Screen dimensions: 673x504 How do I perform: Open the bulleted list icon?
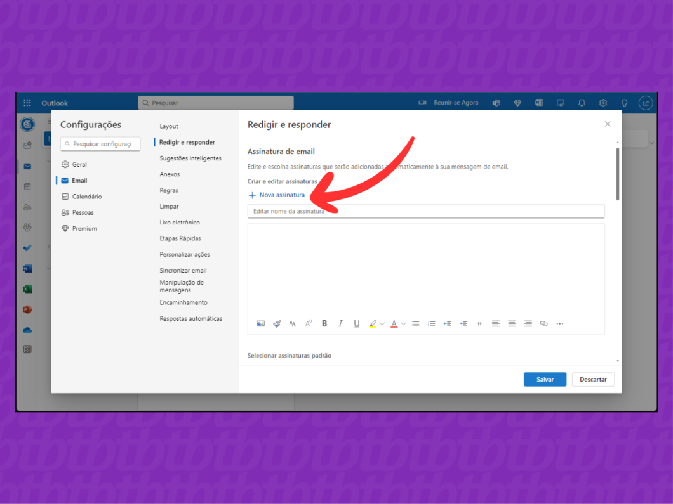click(x=415, y=323)
